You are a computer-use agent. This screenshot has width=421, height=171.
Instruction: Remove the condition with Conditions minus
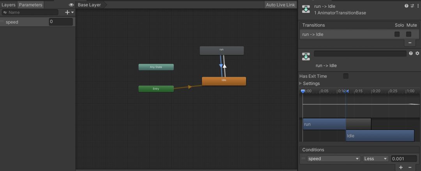[x=410, y=167]
